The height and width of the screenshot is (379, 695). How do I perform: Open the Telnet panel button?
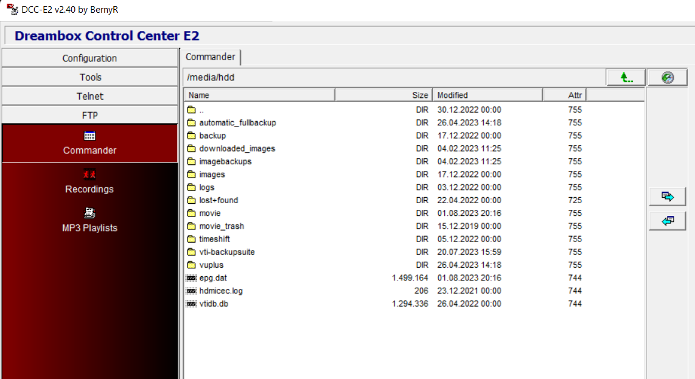point(89,96)
